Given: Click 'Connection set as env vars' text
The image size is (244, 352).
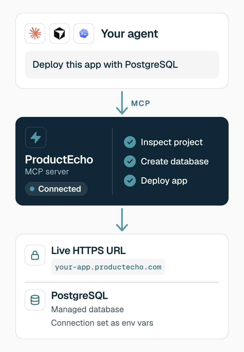Looking at the screenshot, I should pyautogui.click(x=102, y=323).
